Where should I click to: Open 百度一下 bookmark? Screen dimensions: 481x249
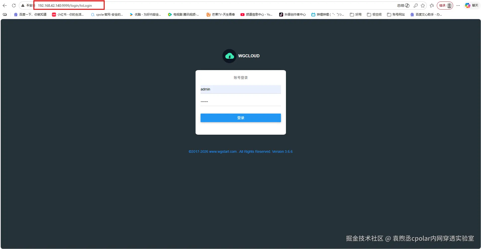[x=30, y=15]
